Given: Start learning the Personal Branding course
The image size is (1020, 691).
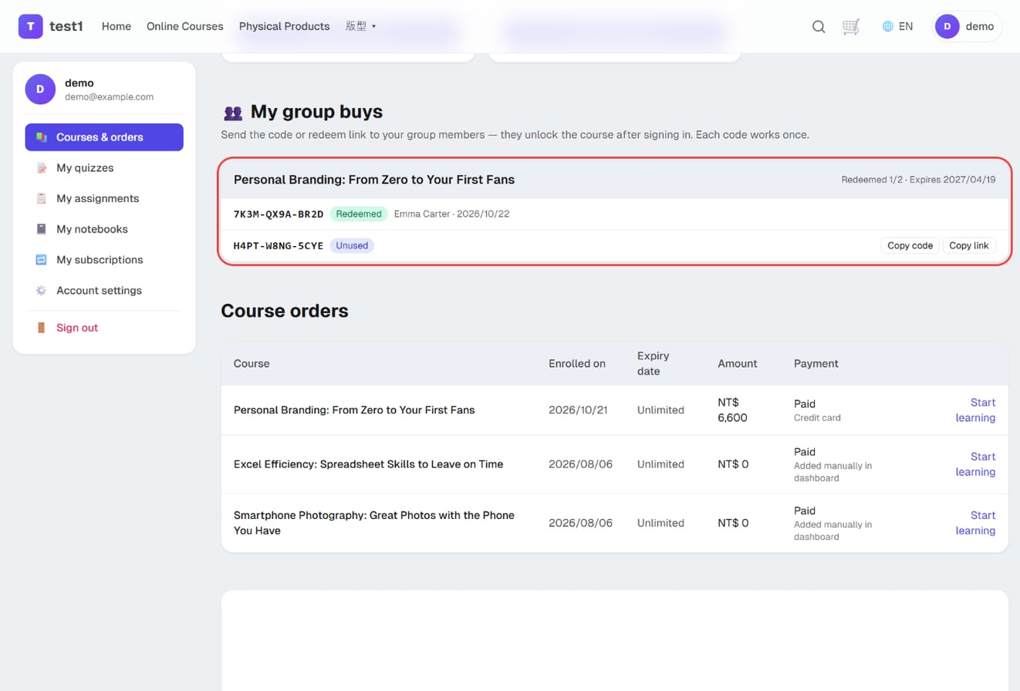Looking at the screenshot, I should click(x=975, y=410).
